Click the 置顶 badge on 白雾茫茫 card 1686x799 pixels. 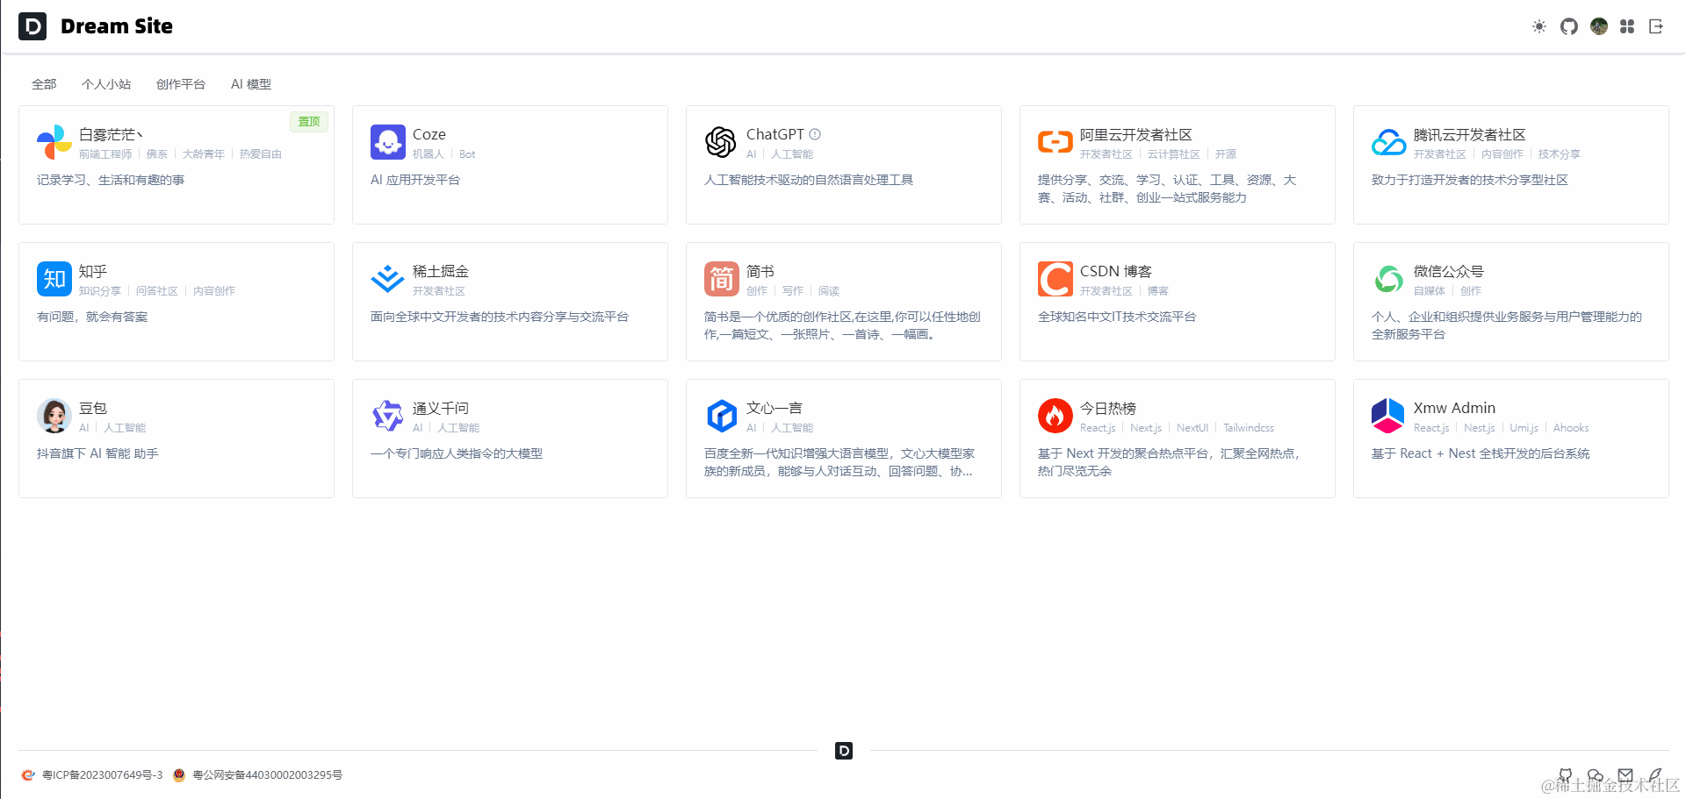pos(309,121)
